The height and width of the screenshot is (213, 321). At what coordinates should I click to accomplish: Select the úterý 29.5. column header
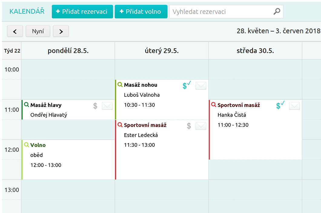[x=161, y=51]
